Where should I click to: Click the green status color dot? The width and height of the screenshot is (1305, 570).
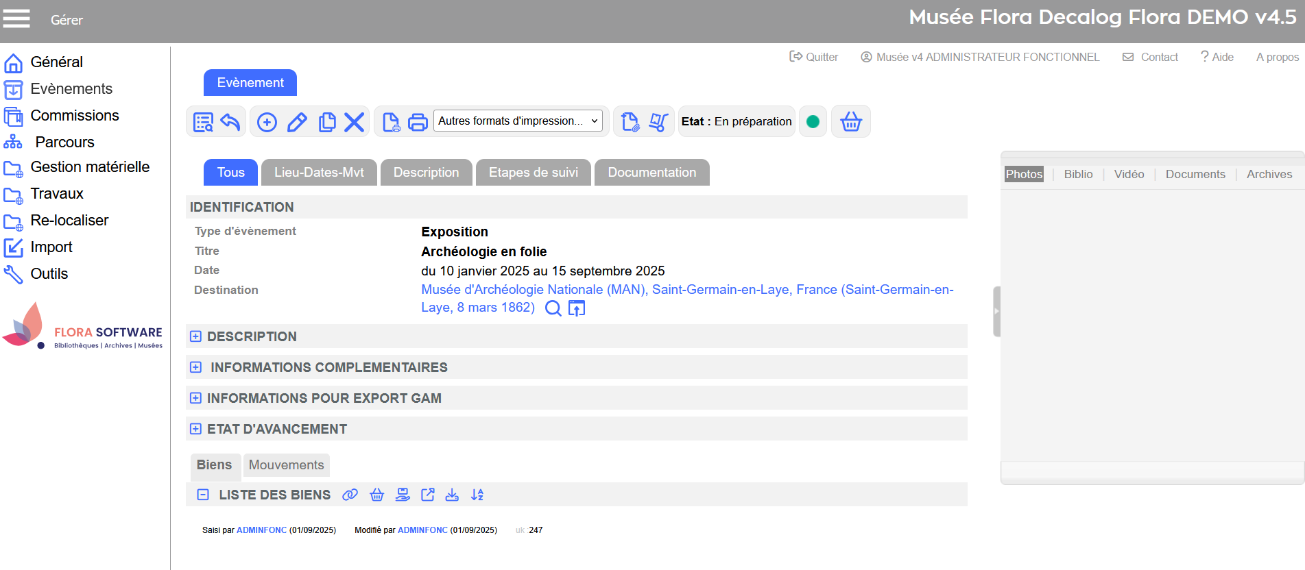813,122
